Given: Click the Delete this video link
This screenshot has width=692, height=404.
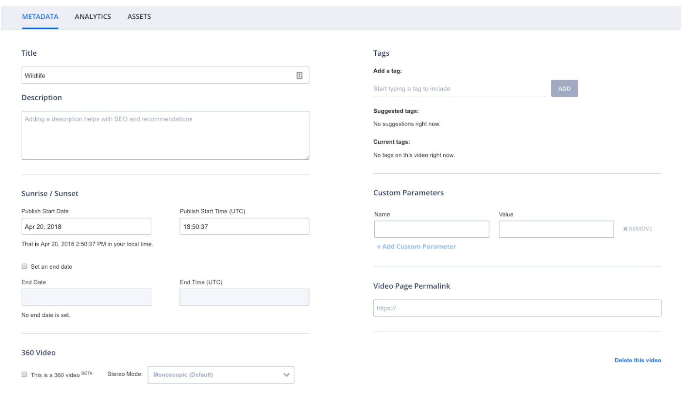Looking at the screenshot, I should (638, 360).
